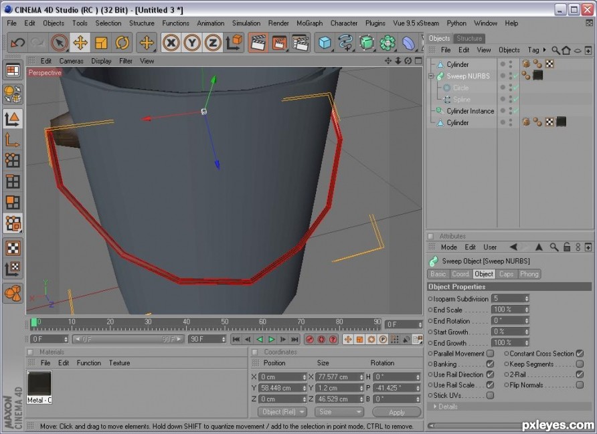Screen dimensions: 597x434
Task: Open the MoGraph menu
Action: (309, 23)
